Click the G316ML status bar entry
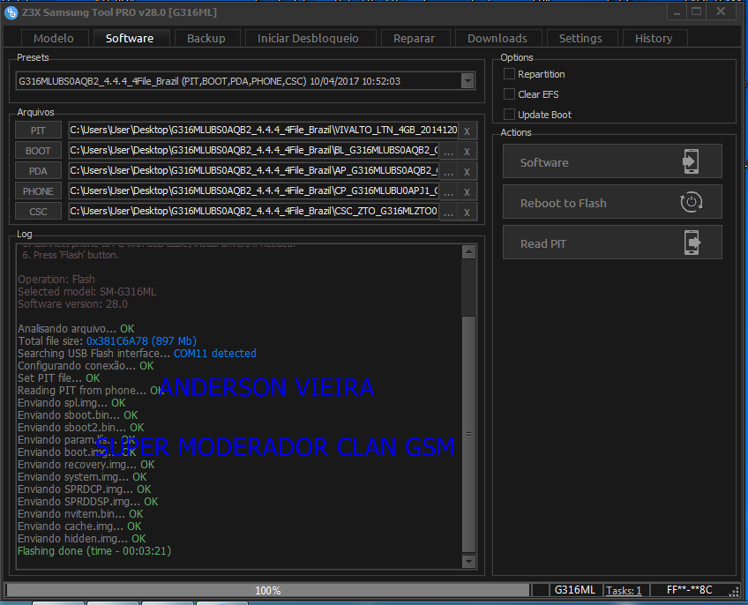Viewport: 748px width, 605px height. click(575, 590)
